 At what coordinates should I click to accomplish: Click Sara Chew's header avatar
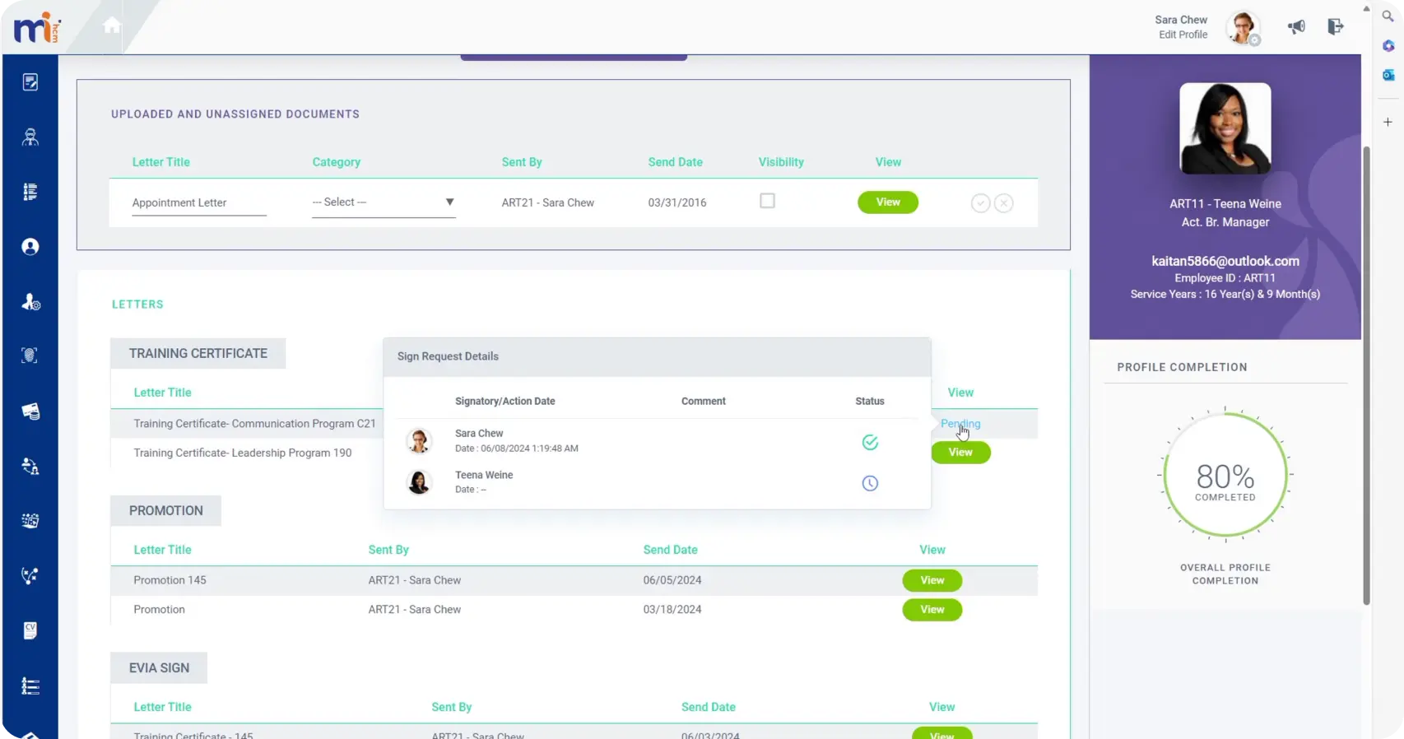[x=1243, y=27]
